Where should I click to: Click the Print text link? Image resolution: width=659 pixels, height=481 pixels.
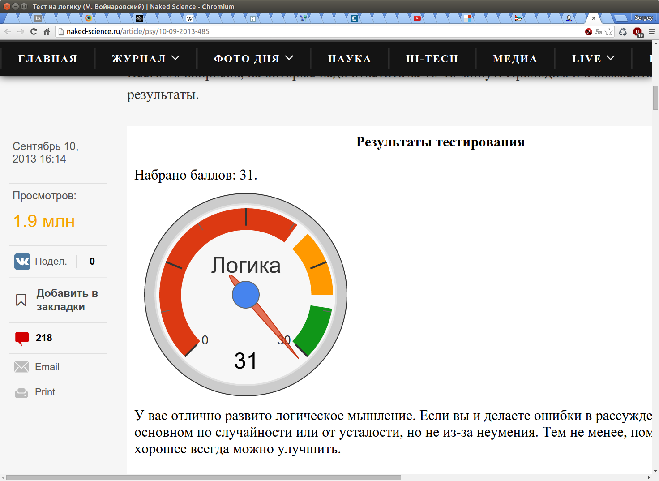click(45, 392)
